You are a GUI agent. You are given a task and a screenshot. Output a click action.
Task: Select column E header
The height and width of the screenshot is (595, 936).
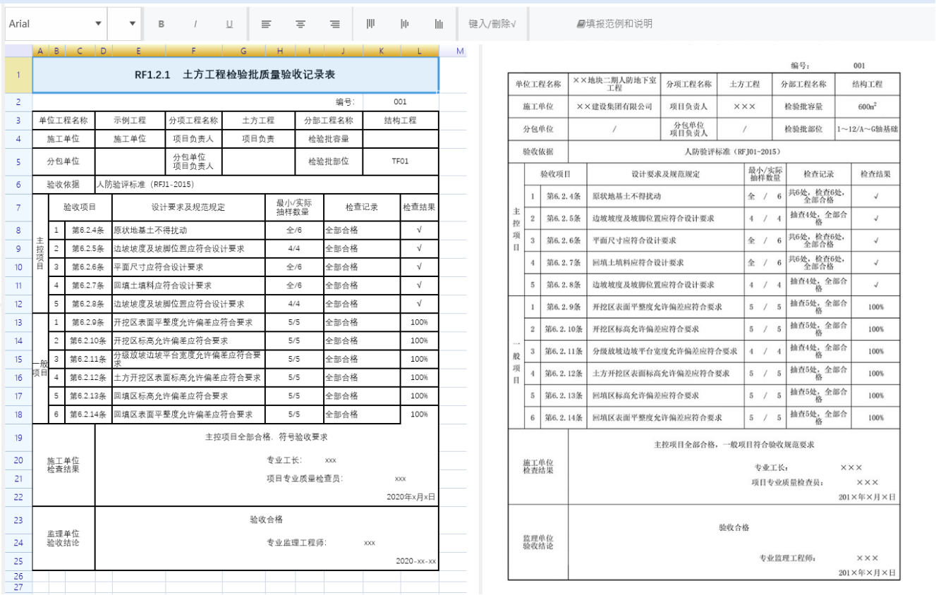pyautogui.click(x=138, y=51)
